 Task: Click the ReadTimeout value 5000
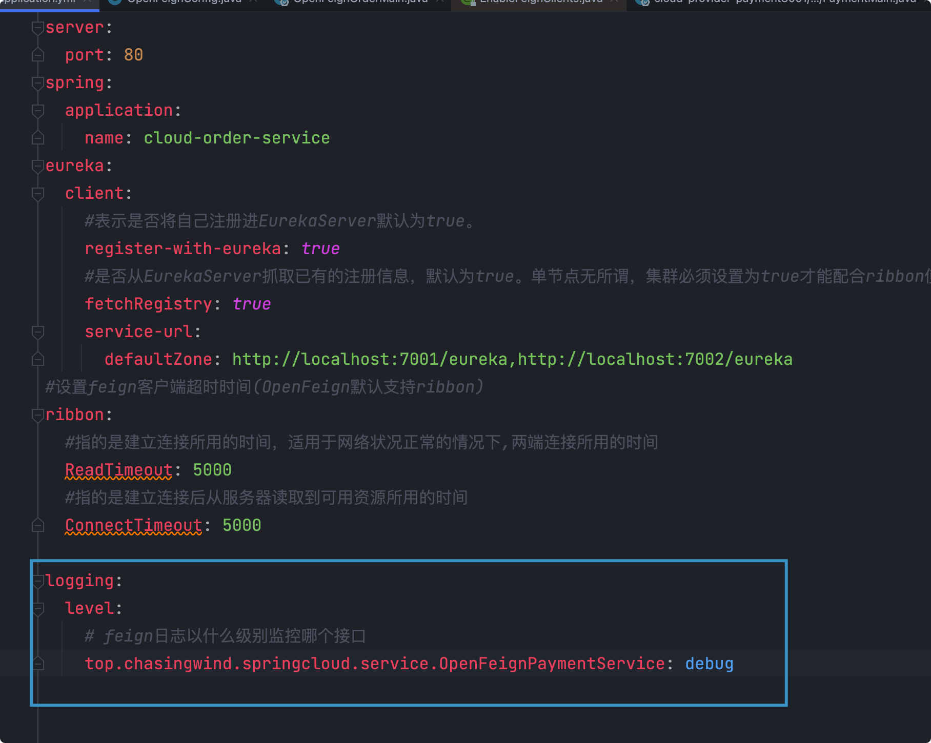(x=212, y=470)
